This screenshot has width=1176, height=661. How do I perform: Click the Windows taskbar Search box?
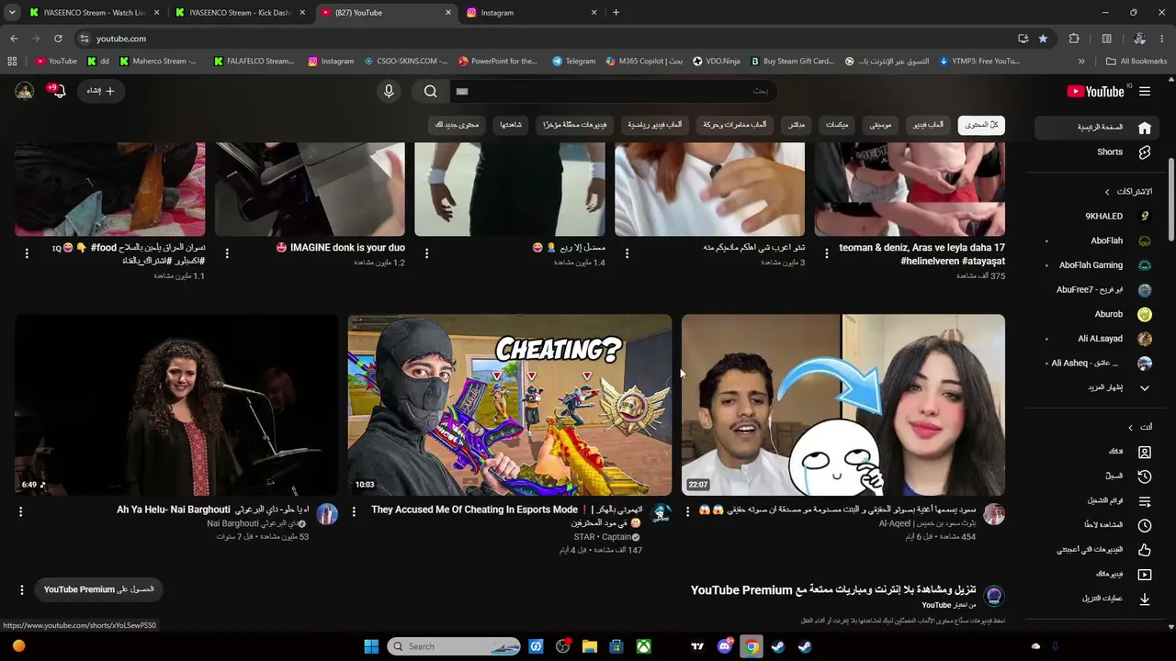coord(453,646)
